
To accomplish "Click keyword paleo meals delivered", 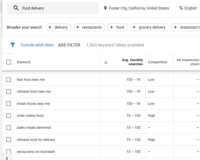I will (34, 127).
